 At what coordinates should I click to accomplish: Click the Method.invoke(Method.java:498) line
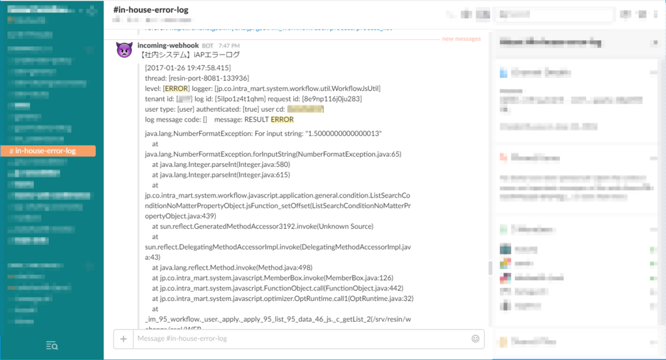pos(232,268)
